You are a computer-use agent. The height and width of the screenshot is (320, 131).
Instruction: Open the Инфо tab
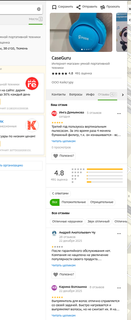click(90, 94)
